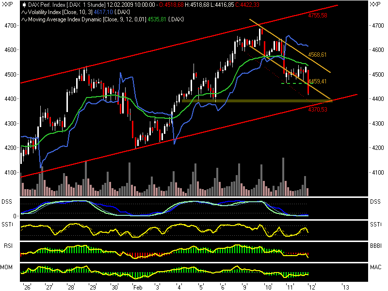Select the SSTI indicator panel label

(7, 224)
